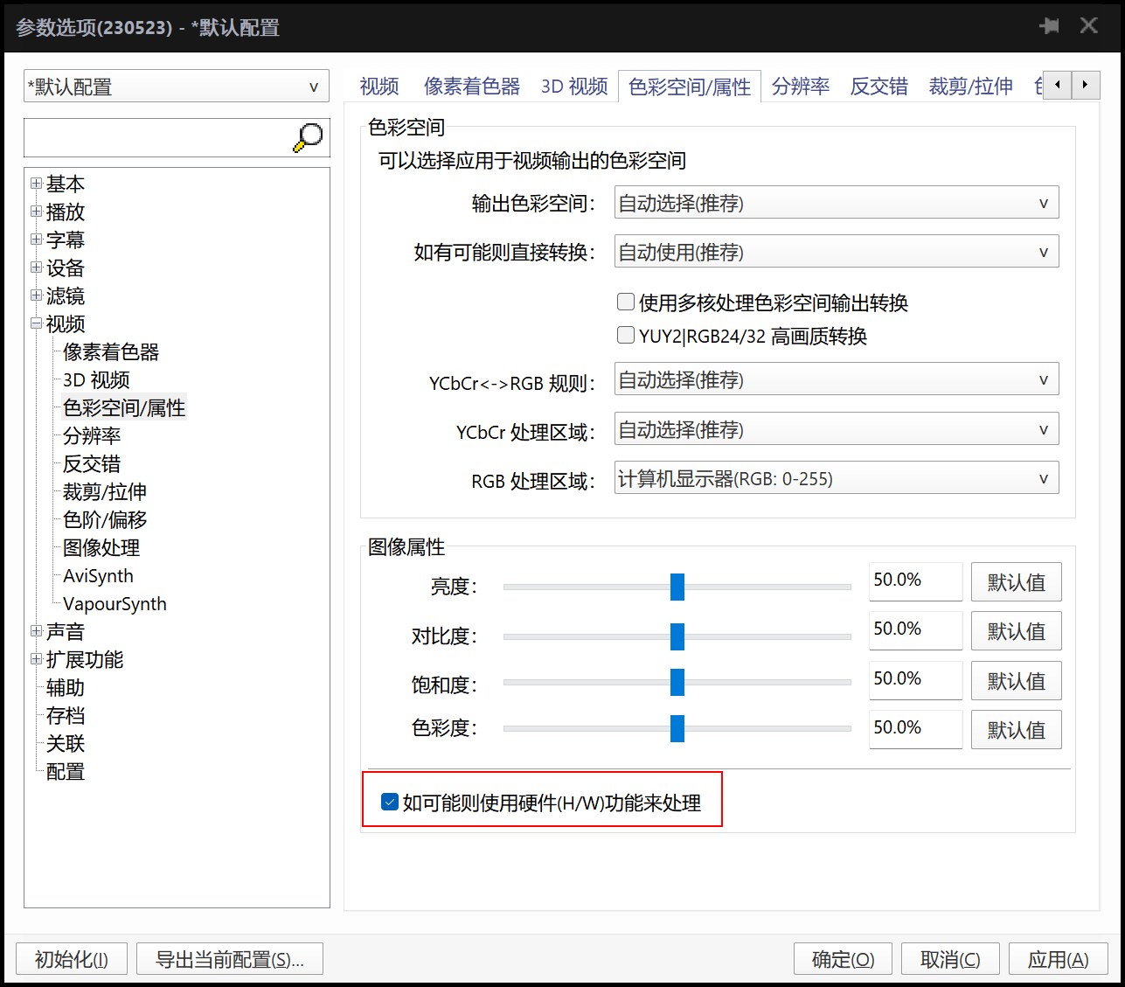Expand the 基本 tree node
Screen dimensions: 1125x987
pyautogui.click(x=36, y=184)
